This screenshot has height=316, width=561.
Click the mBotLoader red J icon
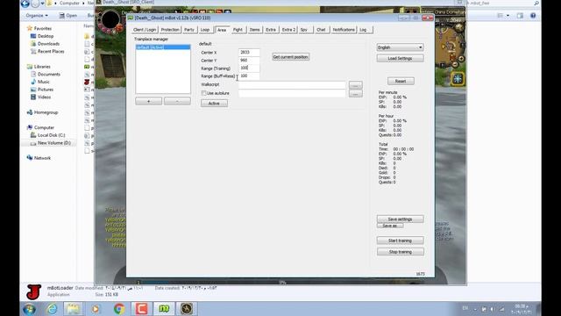34,292
